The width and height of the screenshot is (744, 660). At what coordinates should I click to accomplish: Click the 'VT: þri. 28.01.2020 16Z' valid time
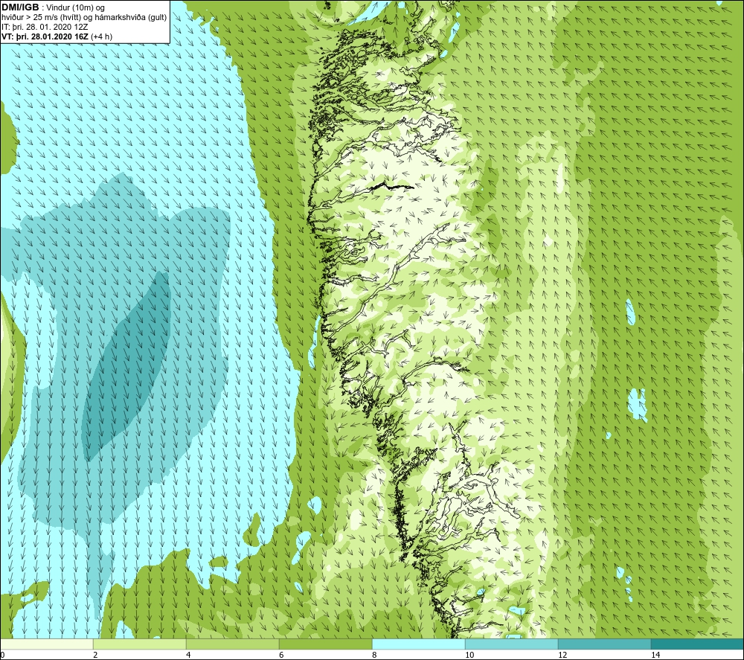point(45,36)
